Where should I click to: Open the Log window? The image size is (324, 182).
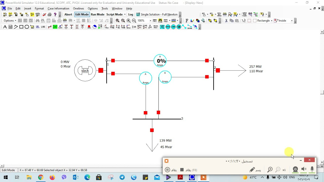coord(131,14)
